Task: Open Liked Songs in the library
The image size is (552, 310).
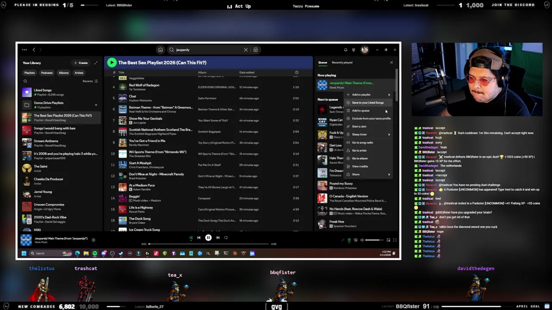Action: point(60,92)
